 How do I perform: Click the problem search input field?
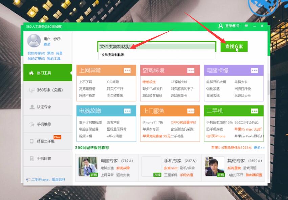point(157,46)
